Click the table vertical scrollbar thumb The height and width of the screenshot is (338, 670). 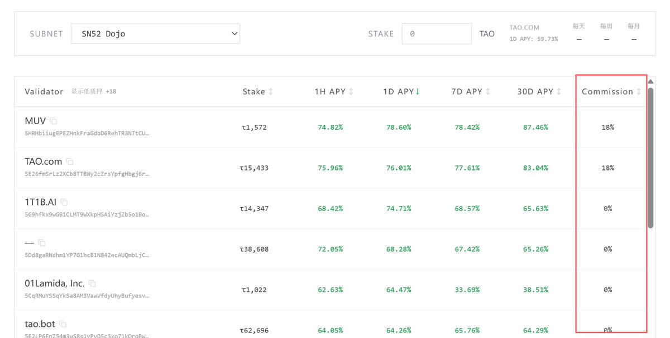[650, 158]
